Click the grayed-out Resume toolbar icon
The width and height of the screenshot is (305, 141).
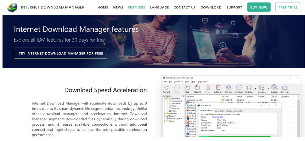pos(177,87)
